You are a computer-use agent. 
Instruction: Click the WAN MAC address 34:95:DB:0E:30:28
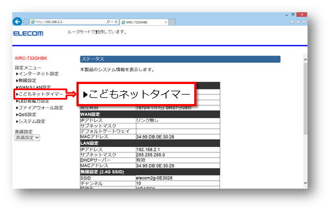point(155,137)
